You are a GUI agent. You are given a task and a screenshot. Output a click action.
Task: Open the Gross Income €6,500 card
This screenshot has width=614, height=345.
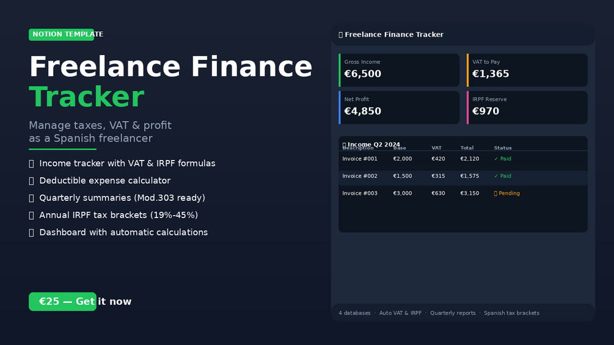tap(399, 70)
